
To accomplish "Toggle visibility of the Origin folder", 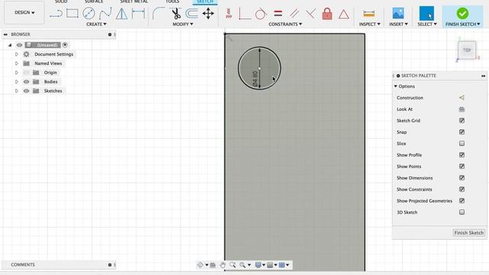I will 26,73.
